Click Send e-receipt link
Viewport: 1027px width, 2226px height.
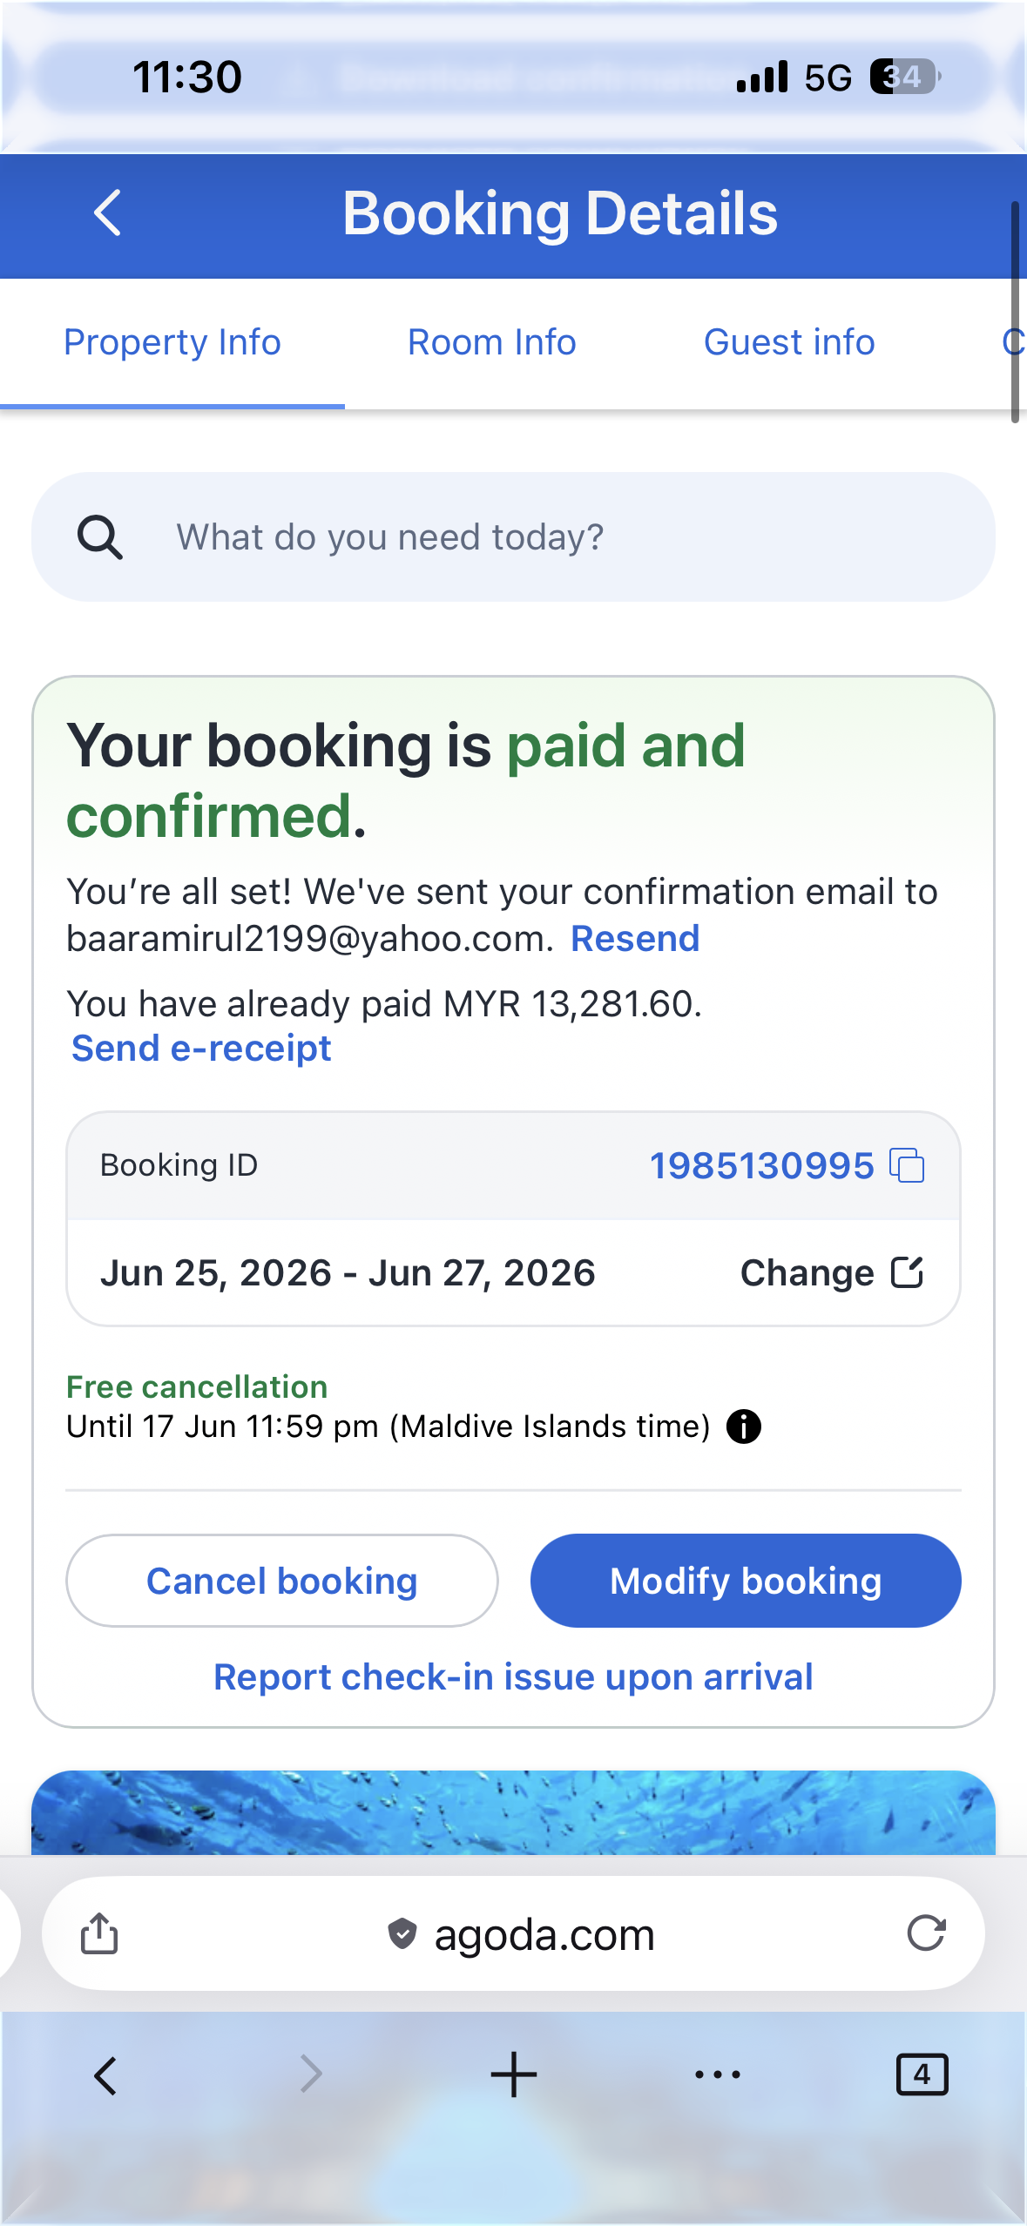[201, 1049]
